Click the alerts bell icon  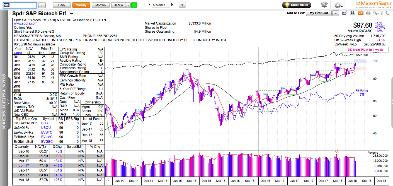(324, 5)
